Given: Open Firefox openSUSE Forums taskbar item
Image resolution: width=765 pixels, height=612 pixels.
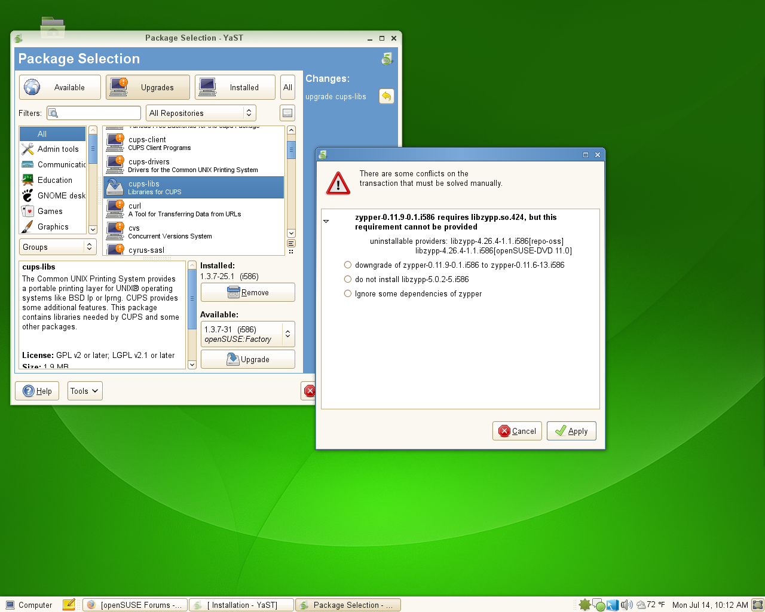Looking at the screenshot, I should (134, 605).
